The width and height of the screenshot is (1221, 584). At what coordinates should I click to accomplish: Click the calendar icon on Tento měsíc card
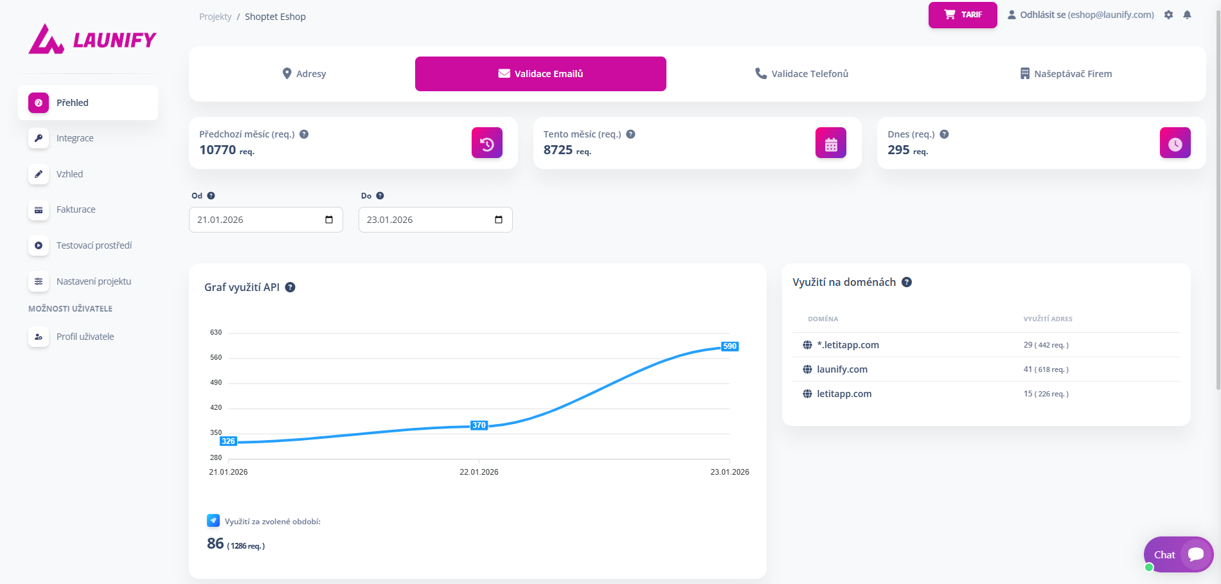click(x=831, y=143)
